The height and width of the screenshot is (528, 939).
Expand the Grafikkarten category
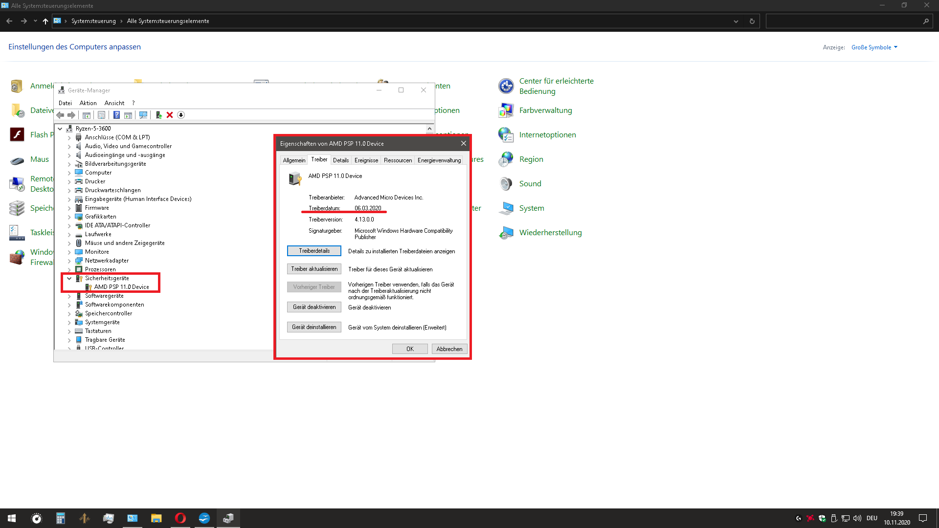click(69, 217)
